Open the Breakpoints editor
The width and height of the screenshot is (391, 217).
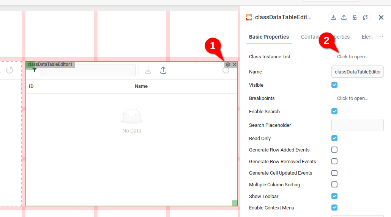(352, 98)
